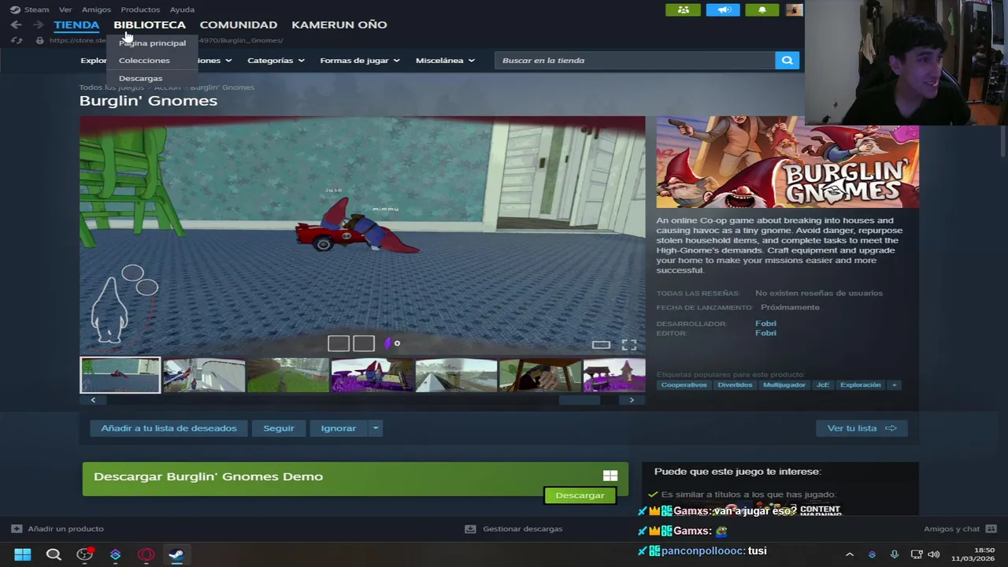Image resolution: width=1008 pixels, height=567 pixels.
Task: Go forward with the forward arrow
Action: tap(38, 25)
